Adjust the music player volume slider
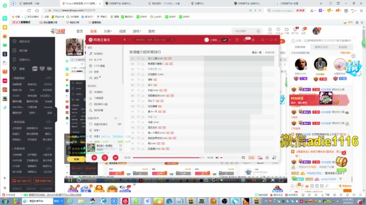Viewport: 366px width, 205px height. (229, 158)
